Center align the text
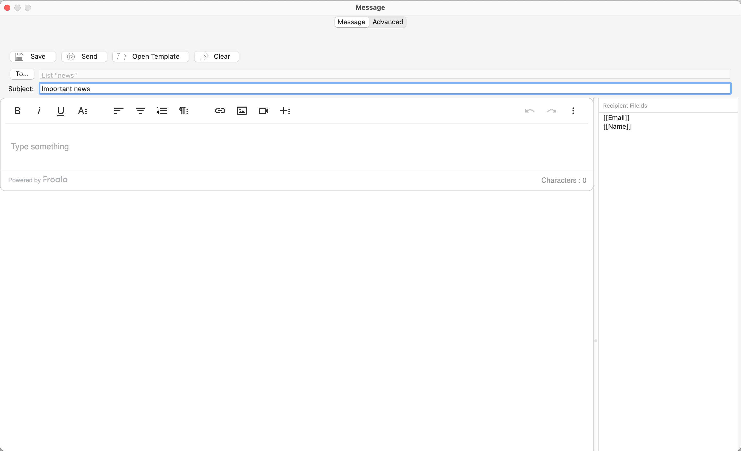Viewport: 741px width, 451px height. tap(140, 111)
